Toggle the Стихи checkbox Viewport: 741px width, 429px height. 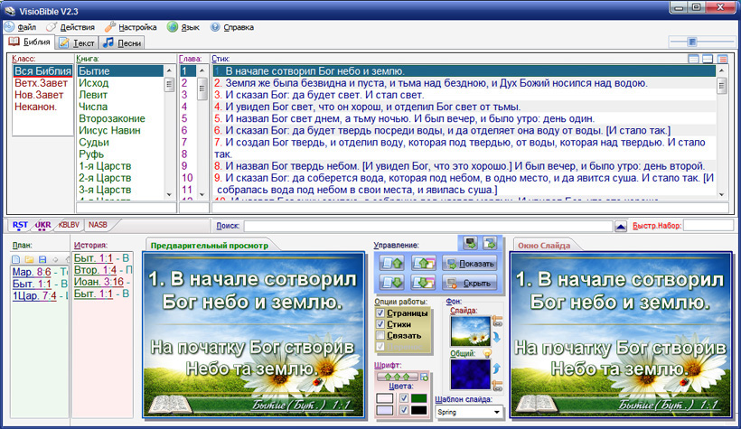coord(380,323)
